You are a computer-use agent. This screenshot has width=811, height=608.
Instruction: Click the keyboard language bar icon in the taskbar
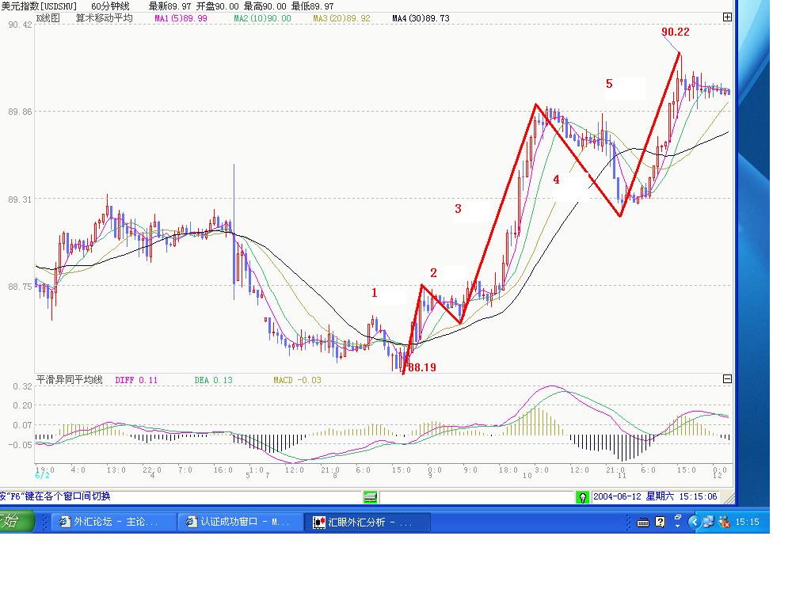click(642, 522)
